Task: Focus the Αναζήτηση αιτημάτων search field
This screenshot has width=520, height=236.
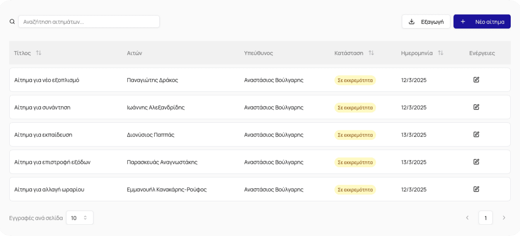Action: [x=89, y=22]
